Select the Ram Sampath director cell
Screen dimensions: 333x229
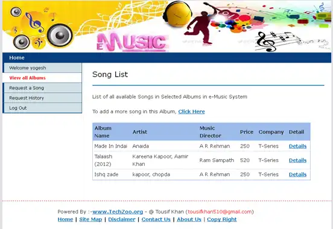pyautogui.click(x=217, y=160)
